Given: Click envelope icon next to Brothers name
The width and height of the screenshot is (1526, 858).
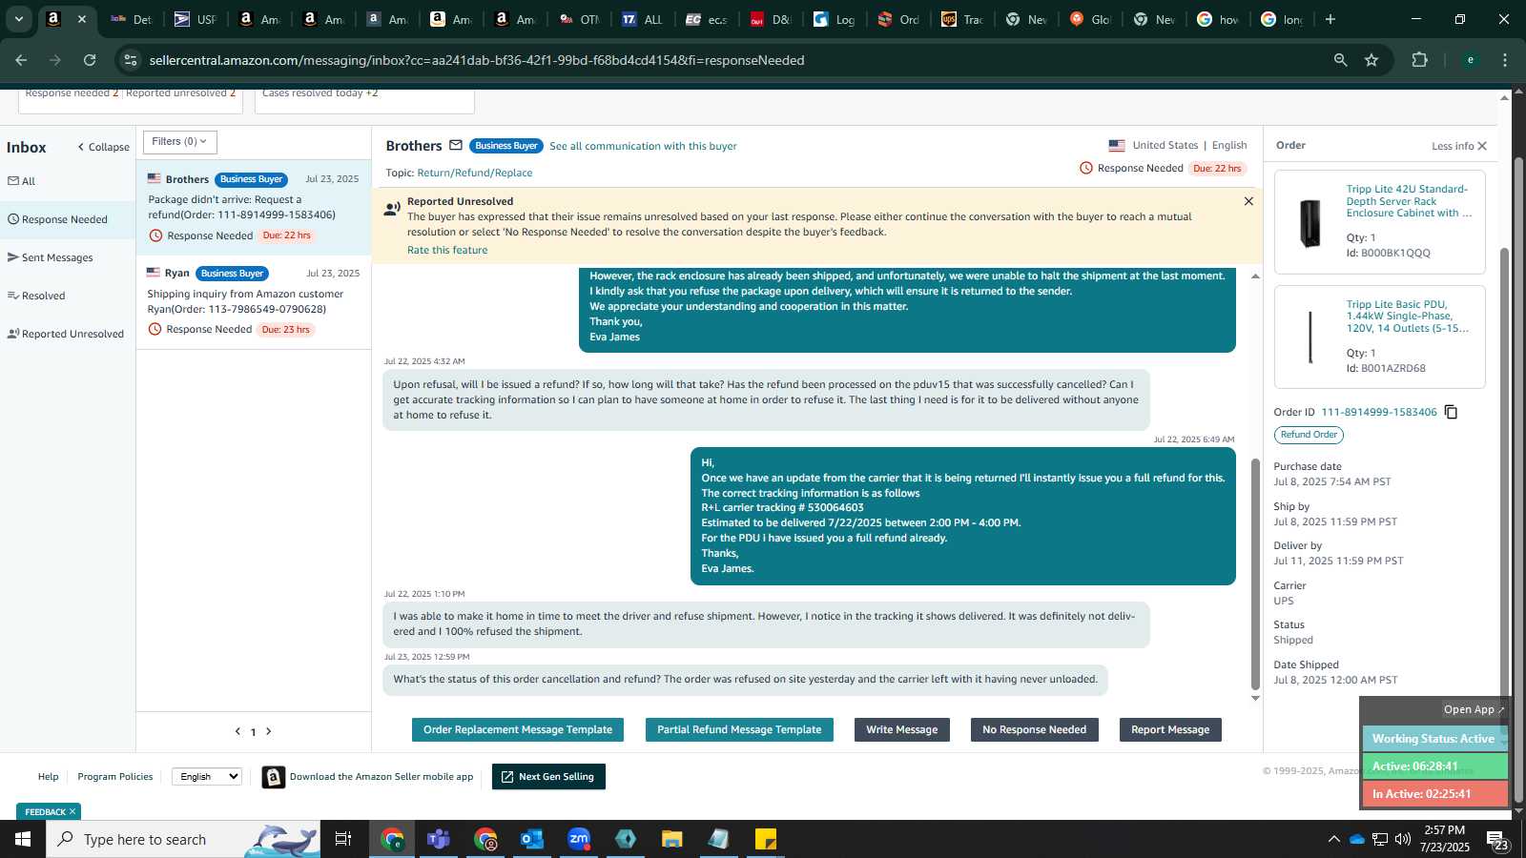Looking at the screenshot, I should tap(456, 146).
